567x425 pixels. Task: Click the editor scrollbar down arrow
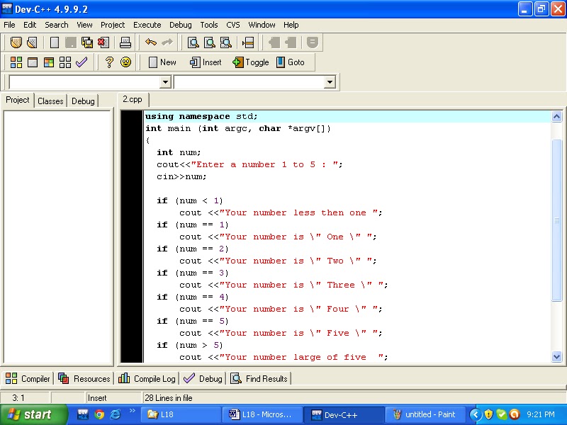tap(556, 357)
